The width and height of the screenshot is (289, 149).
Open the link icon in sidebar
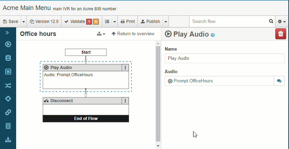[8, 112]
